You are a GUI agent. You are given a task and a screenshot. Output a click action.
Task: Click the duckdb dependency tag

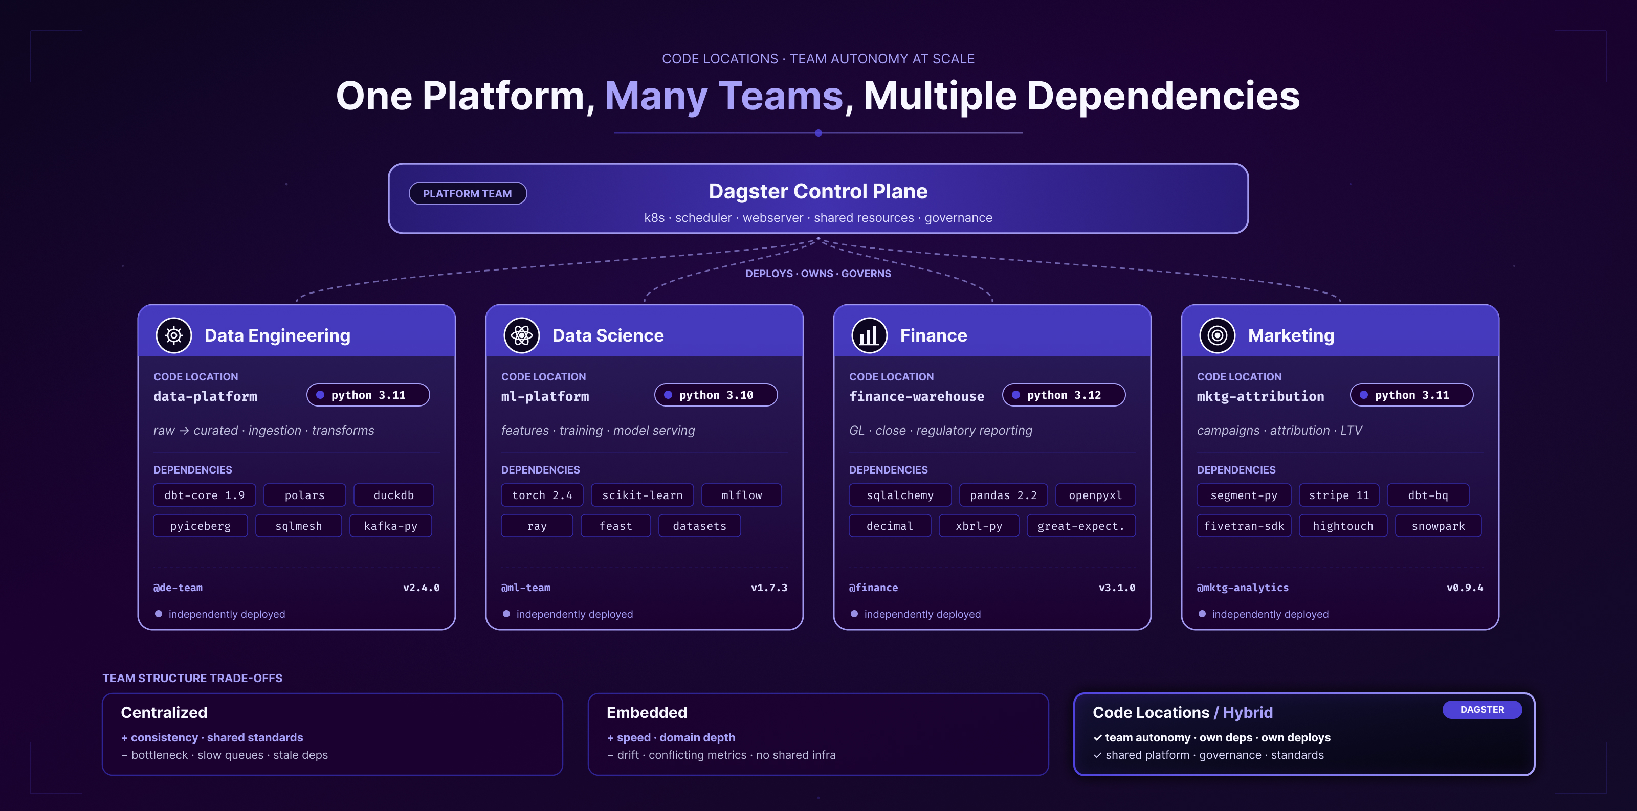pyautogui.click(x=394, y=495)
